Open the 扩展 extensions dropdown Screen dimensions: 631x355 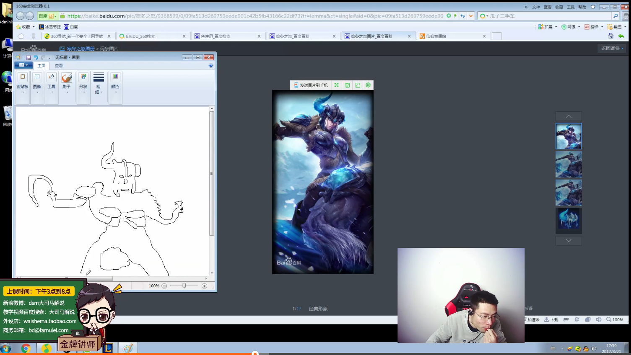click(548, 27)
